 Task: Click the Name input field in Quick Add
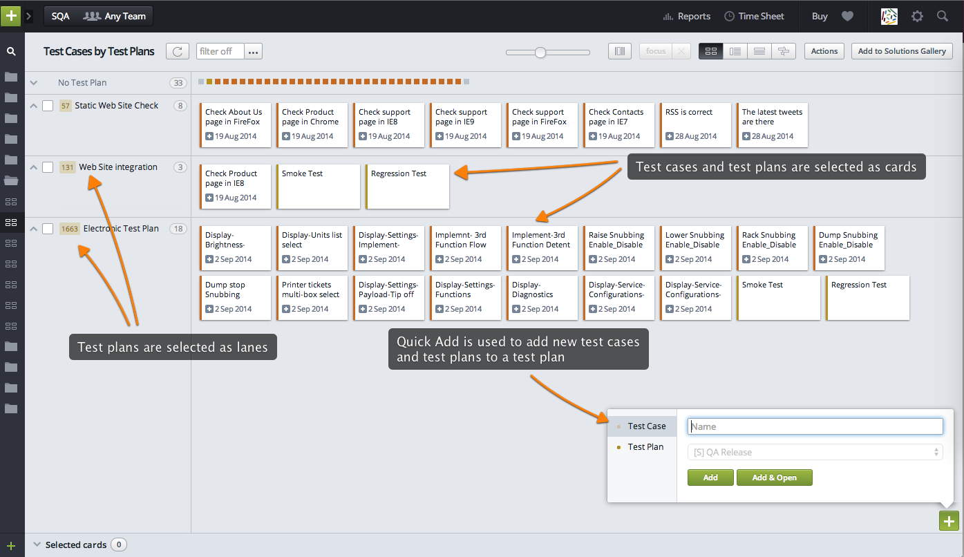[815, 426]
